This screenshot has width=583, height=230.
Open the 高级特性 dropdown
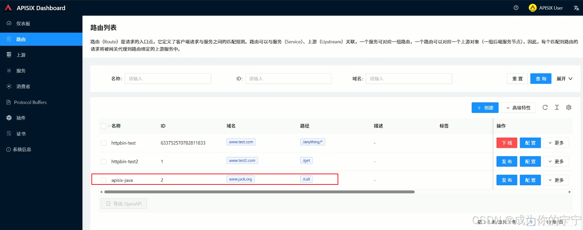518,108
